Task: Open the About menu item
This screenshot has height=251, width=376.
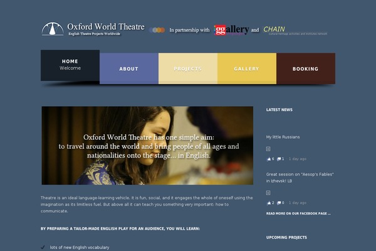Action: click(129, 68)
